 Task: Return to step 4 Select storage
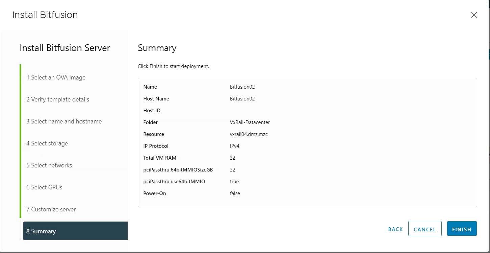47,143
